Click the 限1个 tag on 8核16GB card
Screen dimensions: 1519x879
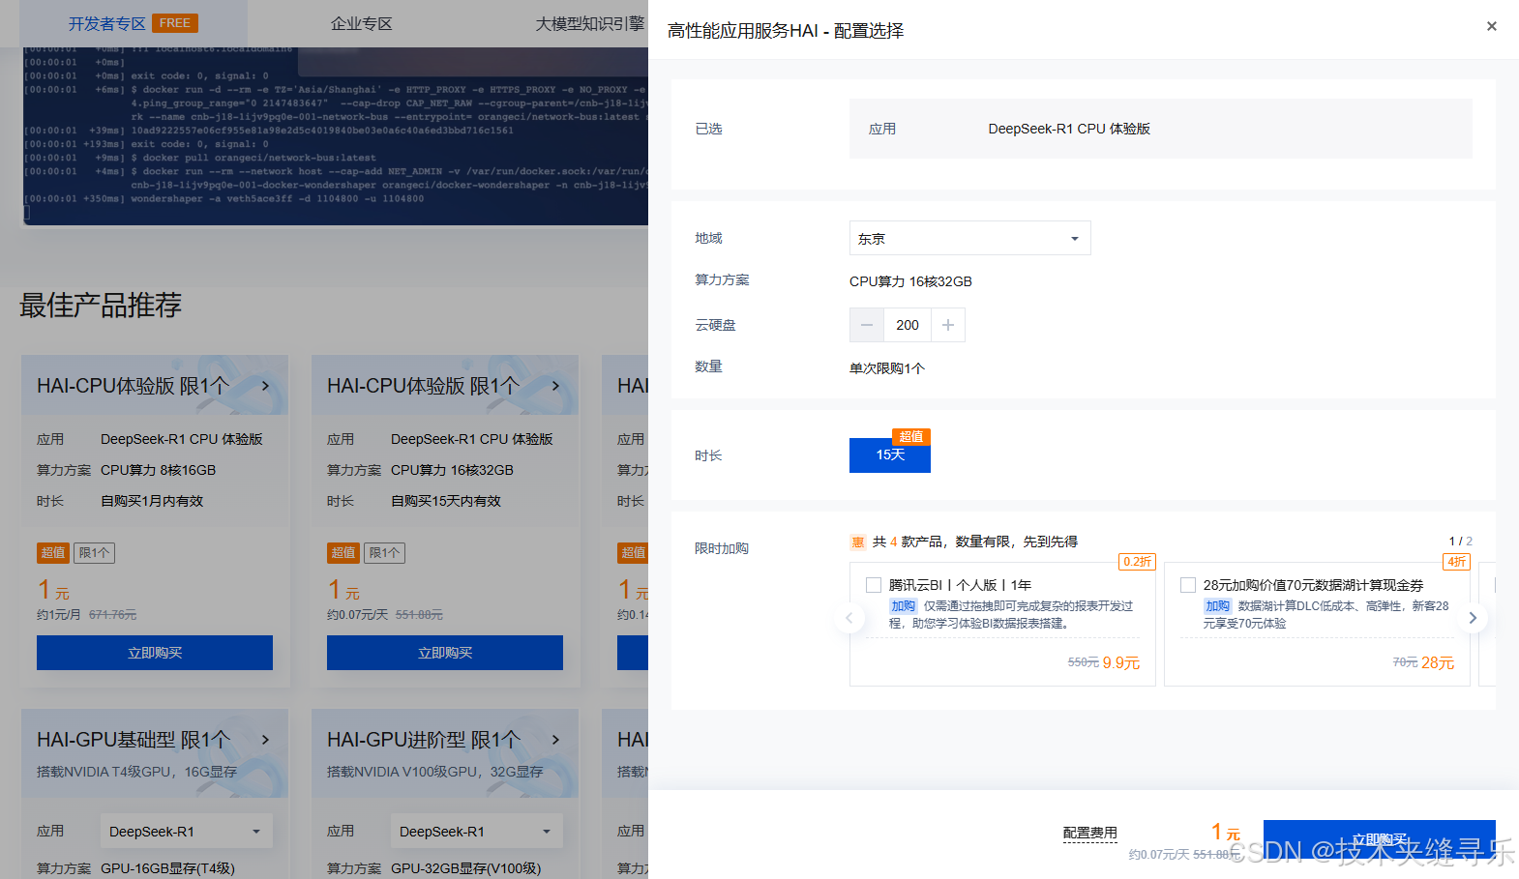point(95,553)
